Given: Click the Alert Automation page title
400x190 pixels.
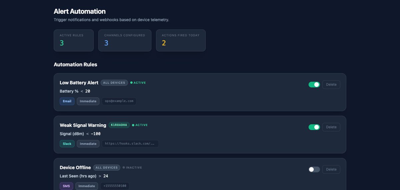Looking at the screenshot, I should coord(80,12).
